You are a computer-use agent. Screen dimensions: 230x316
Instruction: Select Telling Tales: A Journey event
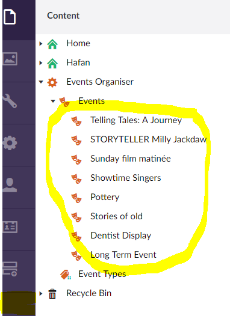coord(136,120)
